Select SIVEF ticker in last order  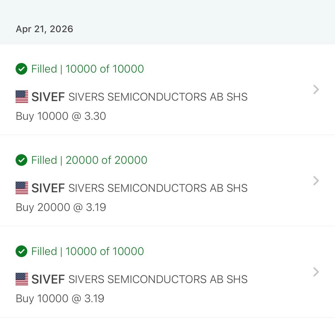click(48, 279)
